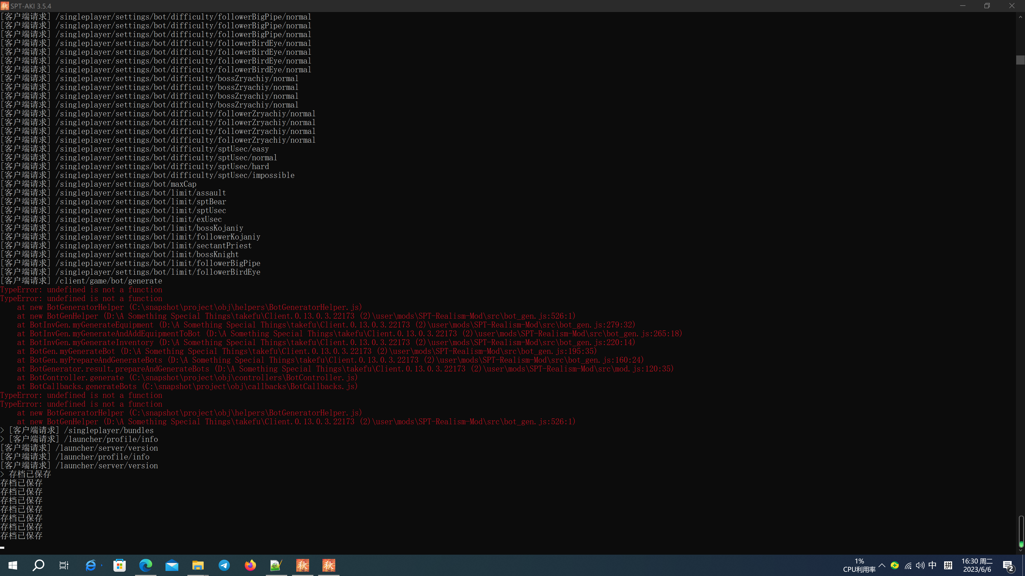The height and width of the screenshot is (576, 1025).
Task: Open Task View on taskbar
Action: tap(64, 565)
